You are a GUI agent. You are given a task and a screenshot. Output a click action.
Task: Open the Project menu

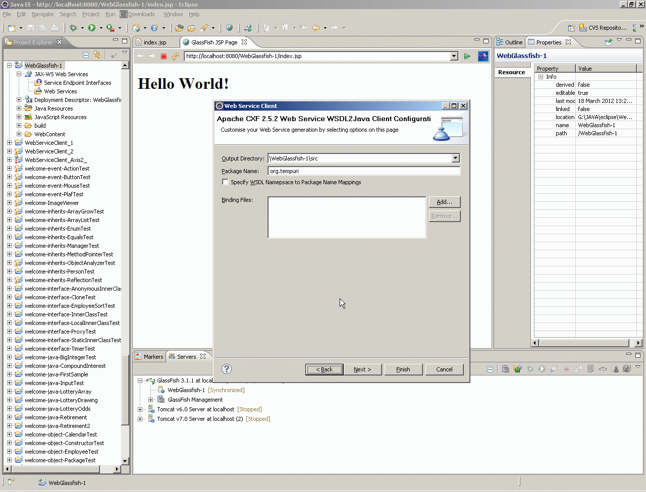[91, 14]
